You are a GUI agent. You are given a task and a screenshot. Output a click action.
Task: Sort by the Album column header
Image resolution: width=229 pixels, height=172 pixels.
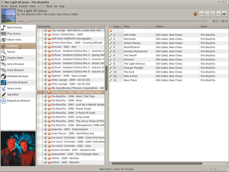coord(177,27)
